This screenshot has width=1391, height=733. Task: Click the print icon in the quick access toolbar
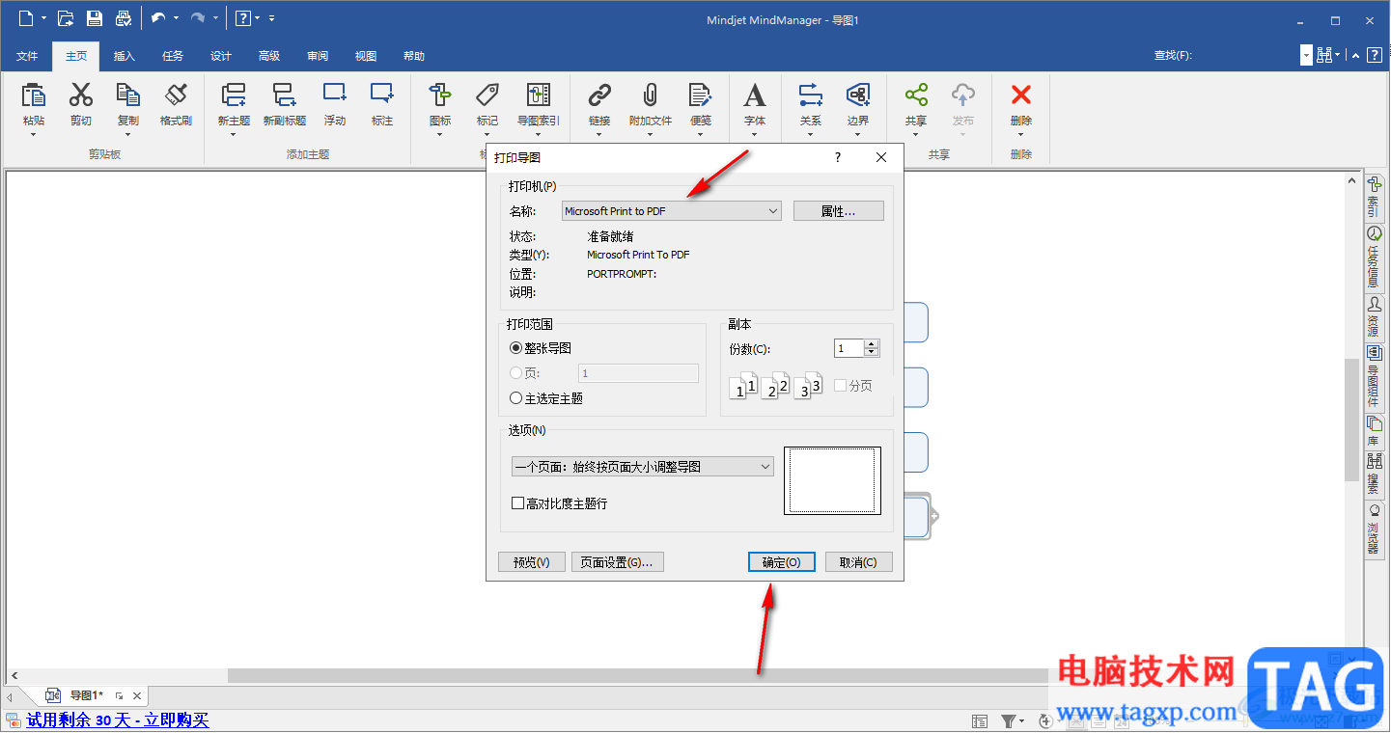pos(124,18)
